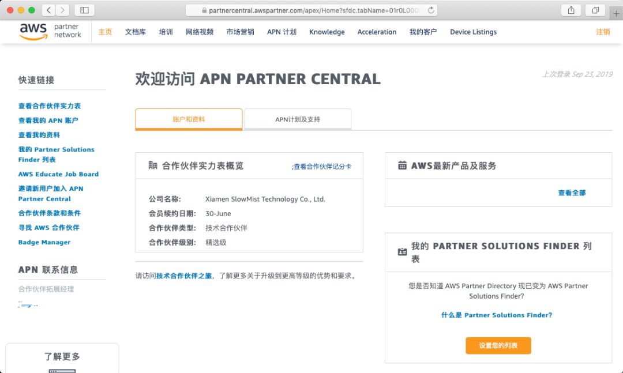Click 什么是 Partner Solutions Finder? link

[x=497, y=315]
